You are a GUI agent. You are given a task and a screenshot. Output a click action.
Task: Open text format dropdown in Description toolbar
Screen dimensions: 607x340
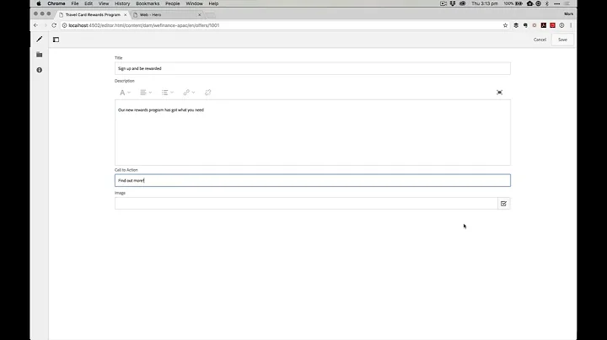[x=125, y=93]
